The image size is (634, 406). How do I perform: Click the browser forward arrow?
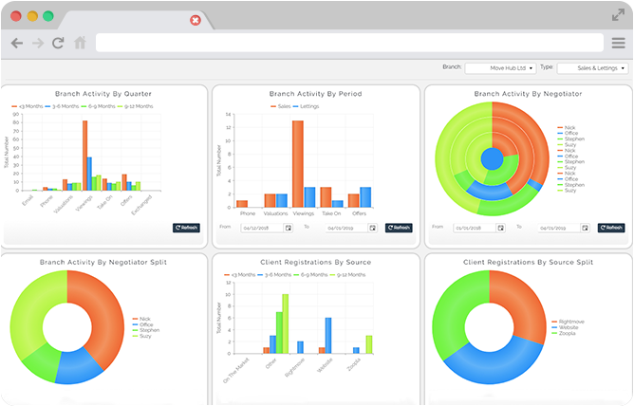[38, 43]
